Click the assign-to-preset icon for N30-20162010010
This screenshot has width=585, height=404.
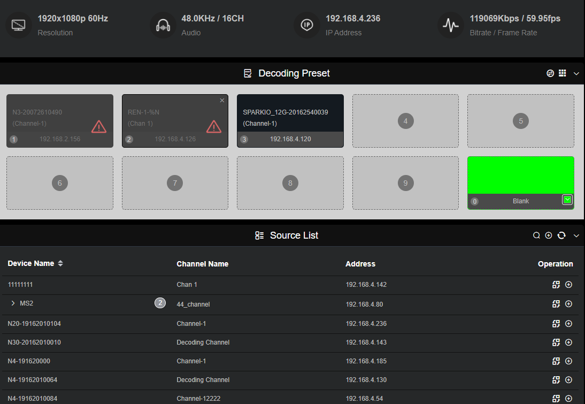coord(556,342)
